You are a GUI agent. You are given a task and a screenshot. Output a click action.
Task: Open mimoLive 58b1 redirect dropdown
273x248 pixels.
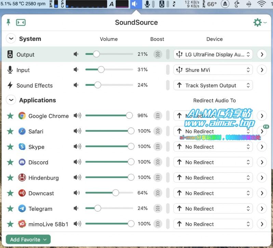[x=213, y=224]
